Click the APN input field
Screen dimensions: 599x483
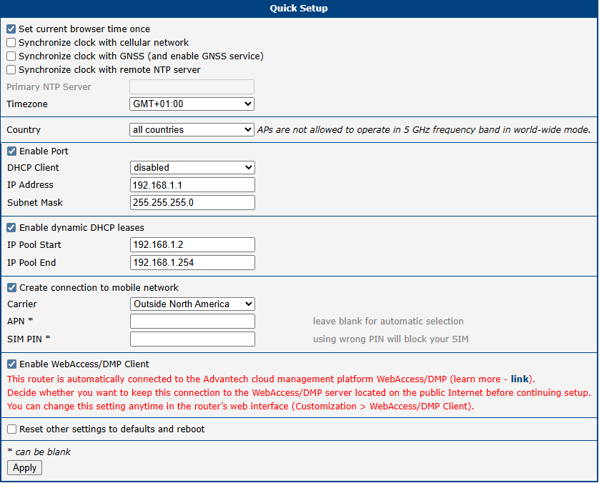(x=192, y=321)
